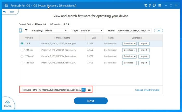The width and height of the screenshot is (182, 112).
Task: Select the 17.5beta firmware radio button
Action: pos(22,50)
